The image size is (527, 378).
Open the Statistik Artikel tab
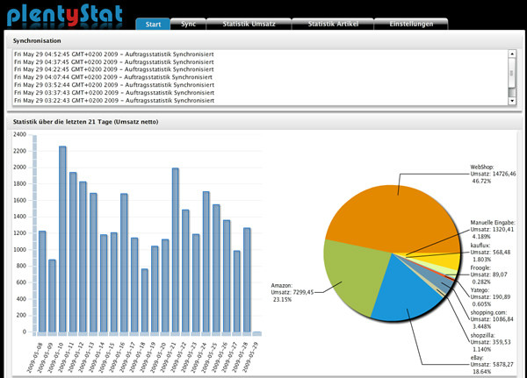(x=333, y=25)
